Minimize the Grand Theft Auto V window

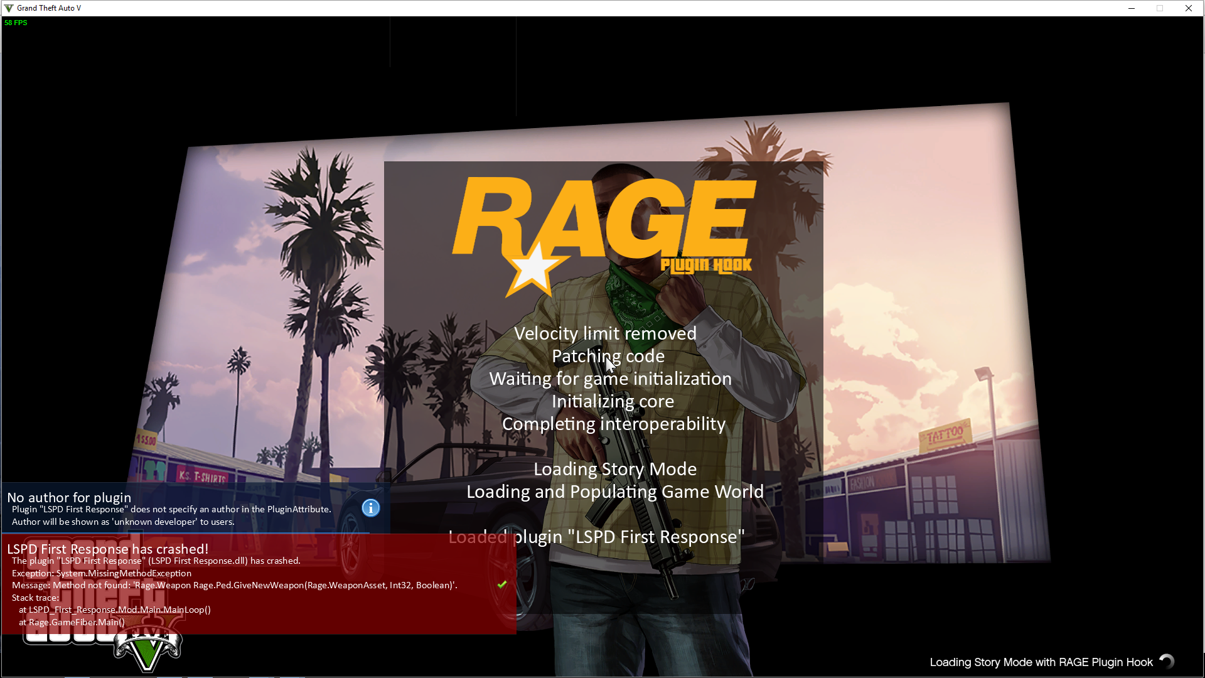coord(1131,8)
